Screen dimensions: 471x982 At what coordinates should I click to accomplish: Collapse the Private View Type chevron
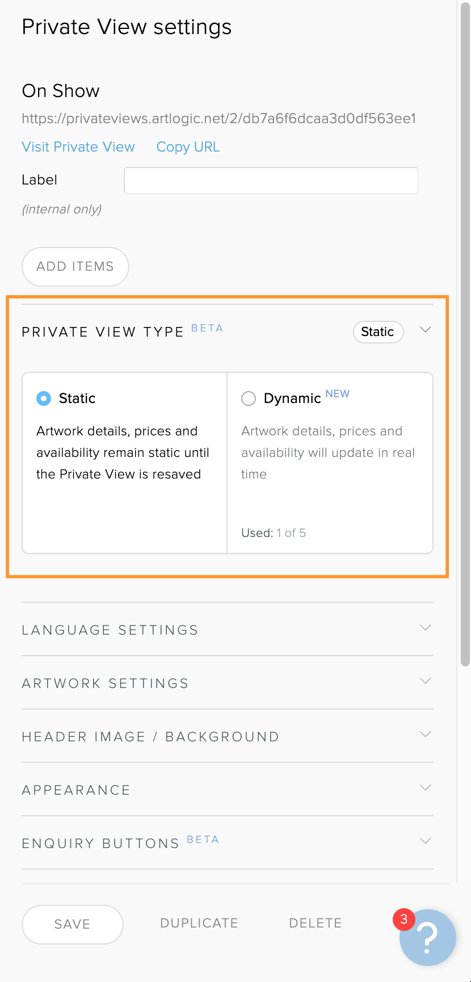(426, 330)
